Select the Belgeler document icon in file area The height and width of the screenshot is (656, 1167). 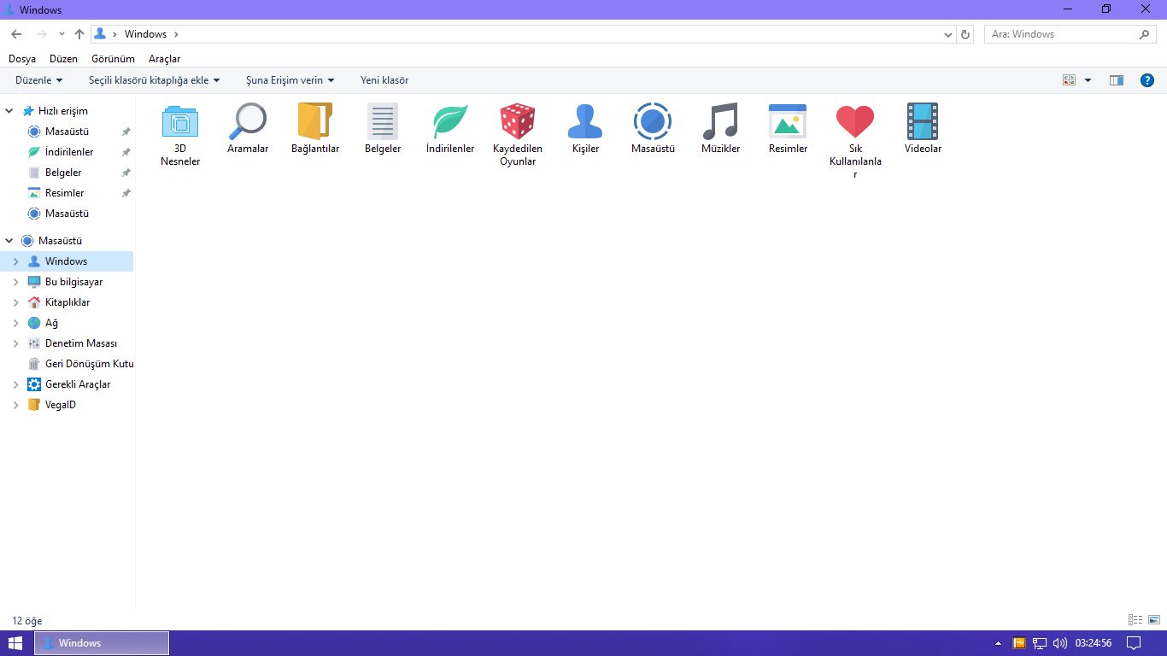click(x=383, y=121)
